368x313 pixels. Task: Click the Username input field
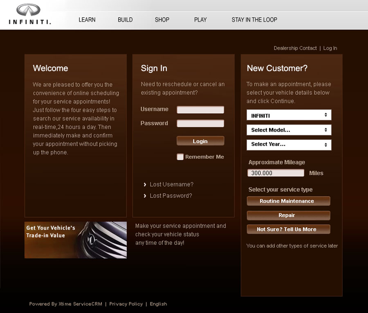tap(200, 110)
